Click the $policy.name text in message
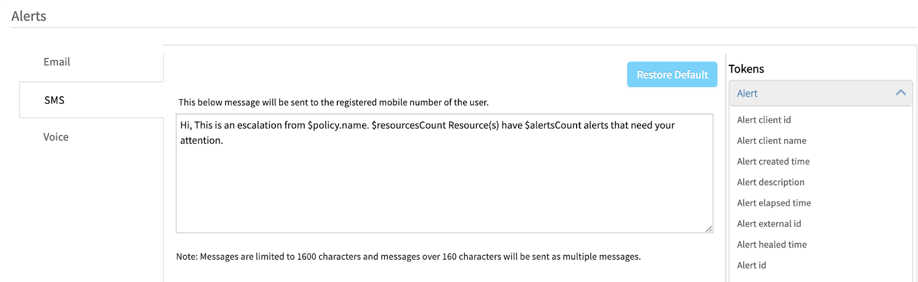 pyautogui.click(x=338, y=125)
